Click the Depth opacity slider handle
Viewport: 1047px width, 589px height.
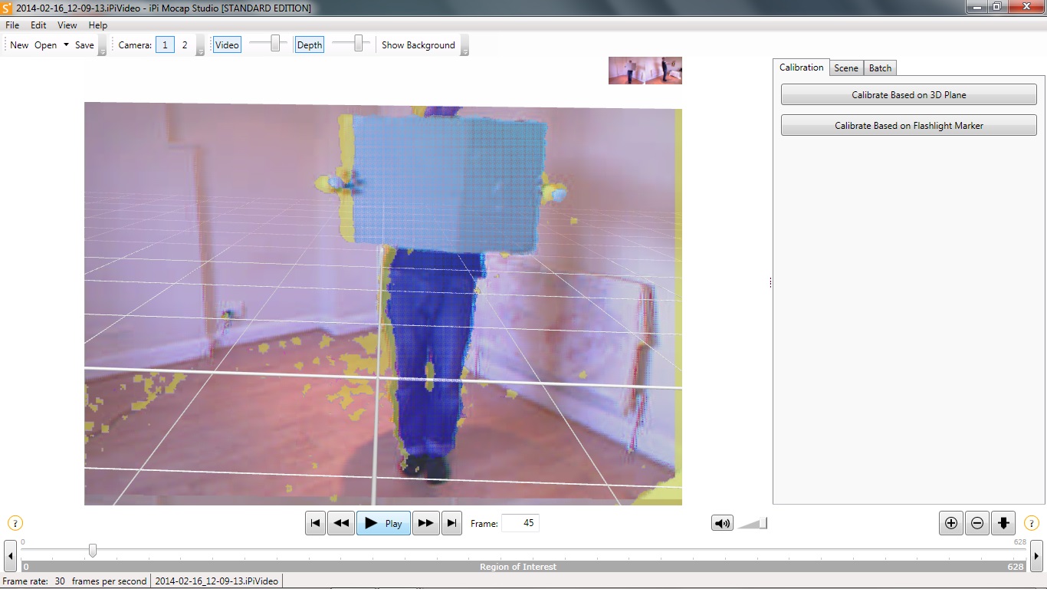[x=357, y=44]
